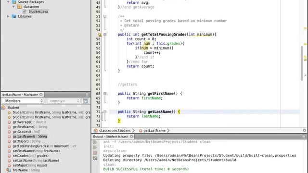Switch to getLastName - Navigator tab

pyautogui.click(x=20, y=95)
